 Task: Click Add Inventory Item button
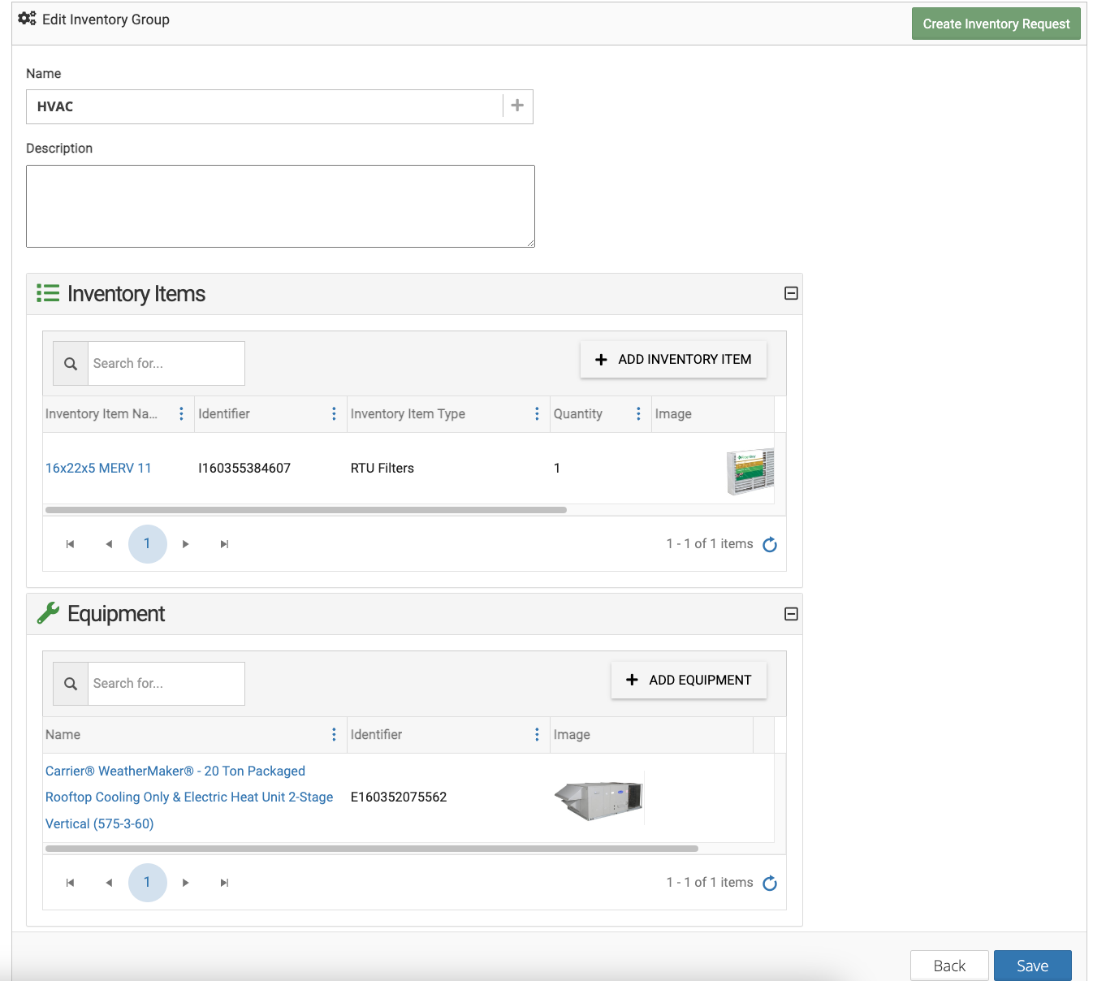[x=673, y=359]
